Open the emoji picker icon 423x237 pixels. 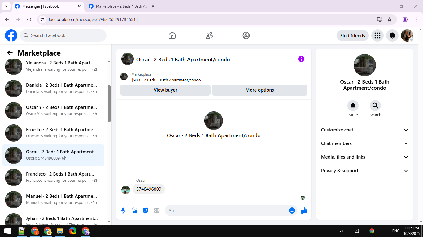[292, 210]
